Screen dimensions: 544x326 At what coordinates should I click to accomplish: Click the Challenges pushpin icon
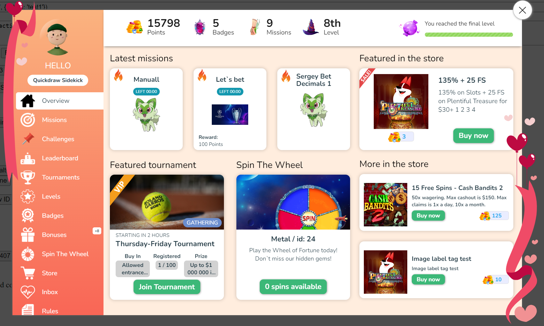[x=28, y=139]
